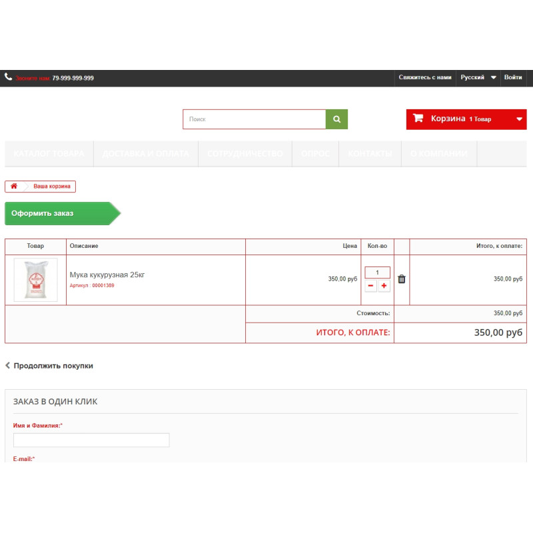The image size is (533, 533).
Task: Decrease quantity with the minus icon
Action: (370, 286)
